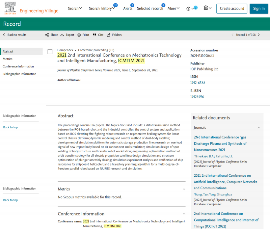Select Conference Information in sidebar navigation

coord(18,66)
